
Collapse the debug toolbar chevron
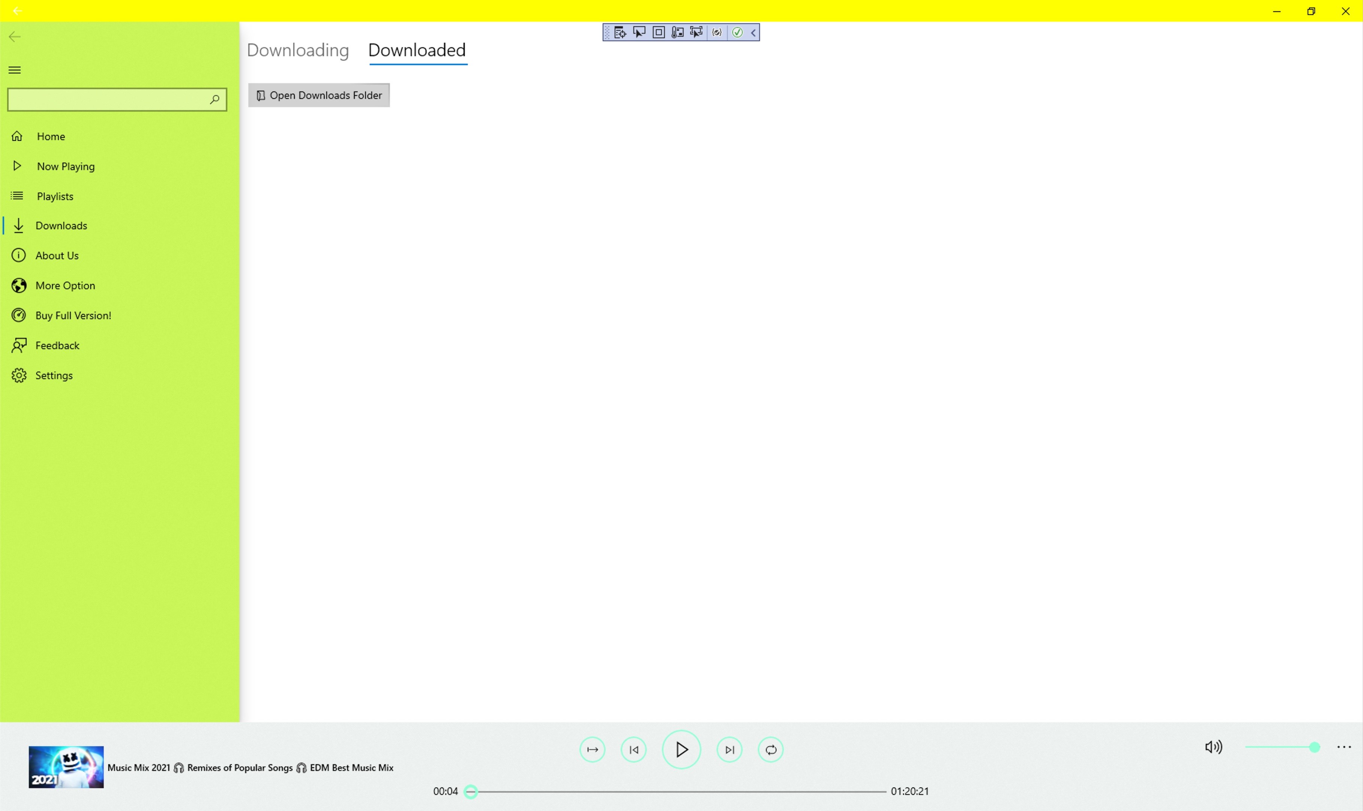[753, 32]
